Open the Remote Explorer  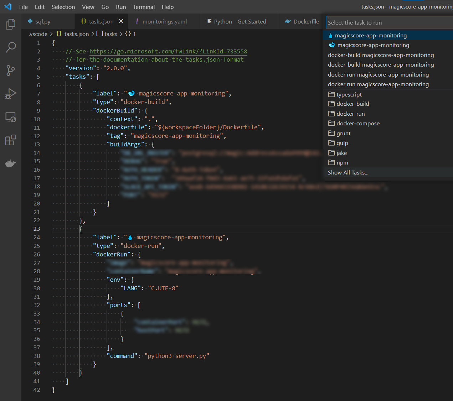pyautogui.click(x=10, y=117)
